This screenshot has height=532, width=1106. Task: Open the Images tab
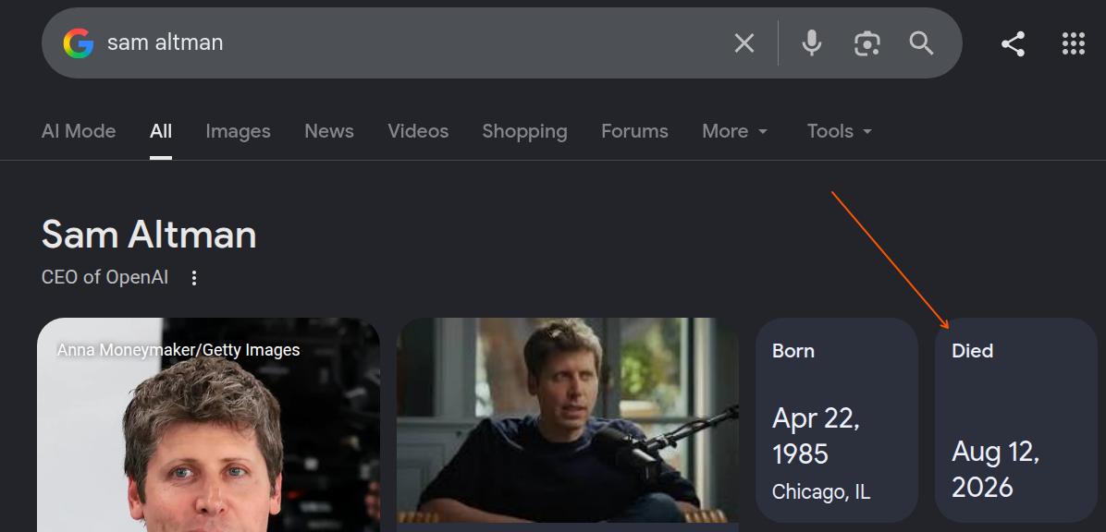tap(239, 131)
